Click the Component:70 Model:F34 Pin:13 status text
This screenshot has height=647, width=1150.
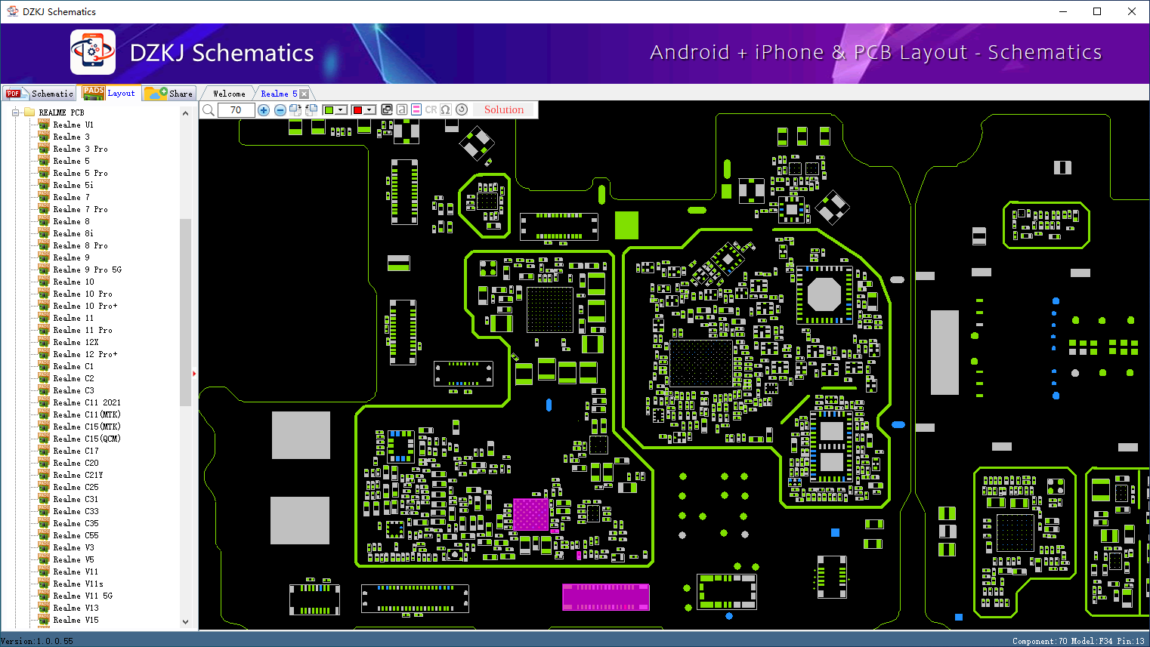click(x=1078, y=641)
